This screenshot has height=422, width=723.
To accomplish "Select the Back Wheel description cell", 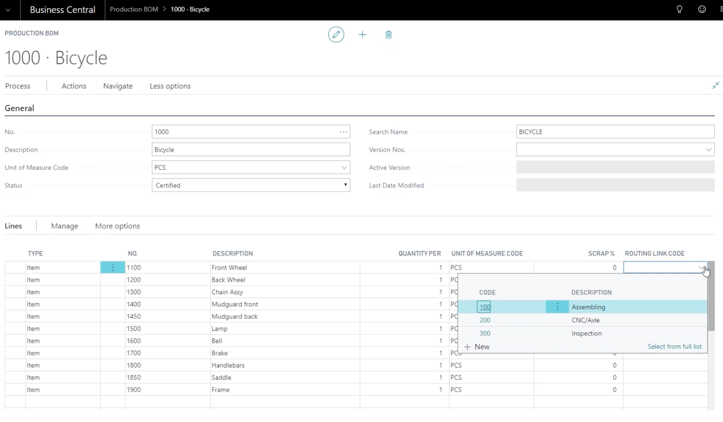I will [x=285, y=280].
